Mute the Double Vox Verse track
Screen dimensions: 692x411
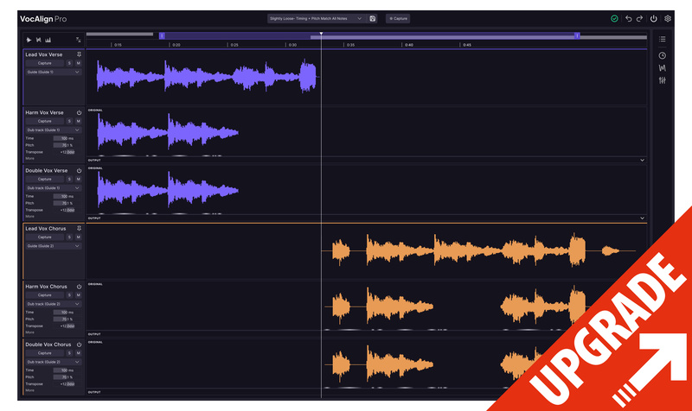pyautogui.click(x=78, y=180)
